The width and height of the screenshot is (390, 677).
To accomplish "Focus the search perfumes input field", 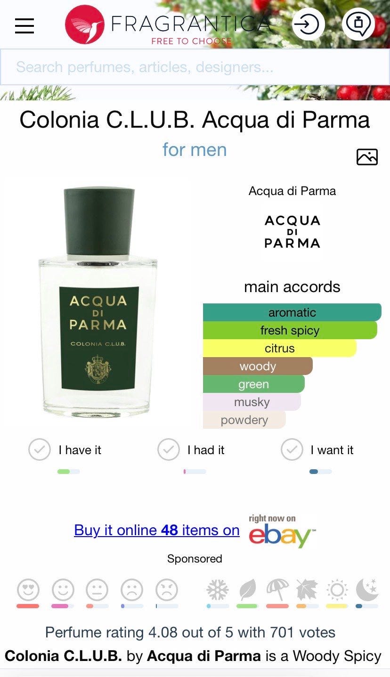I will (x=195, y=67).
